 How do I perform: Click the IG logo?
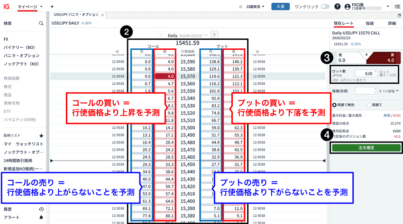[x=7, y=7]
